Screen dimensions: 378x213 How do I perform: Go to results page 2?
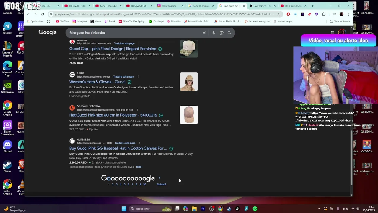point(113,184)
